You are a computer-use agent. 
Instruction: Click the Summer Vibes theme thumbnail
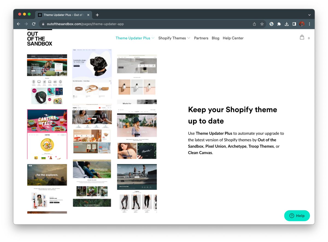[137, 134]
